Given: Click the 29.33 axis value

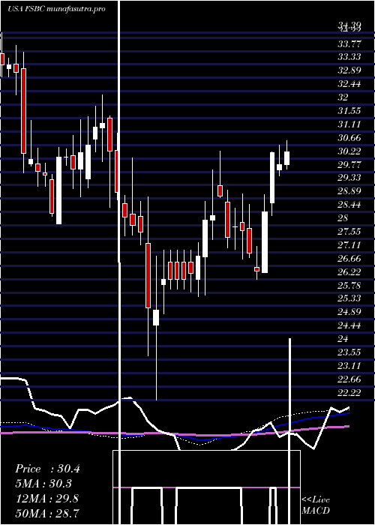Looking at the screenshot, I should point(349,178).
